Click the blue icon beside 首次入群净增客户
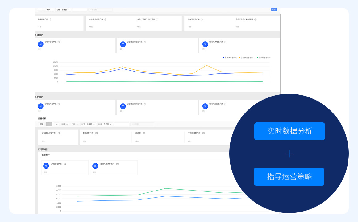 (x=95, y=166)
